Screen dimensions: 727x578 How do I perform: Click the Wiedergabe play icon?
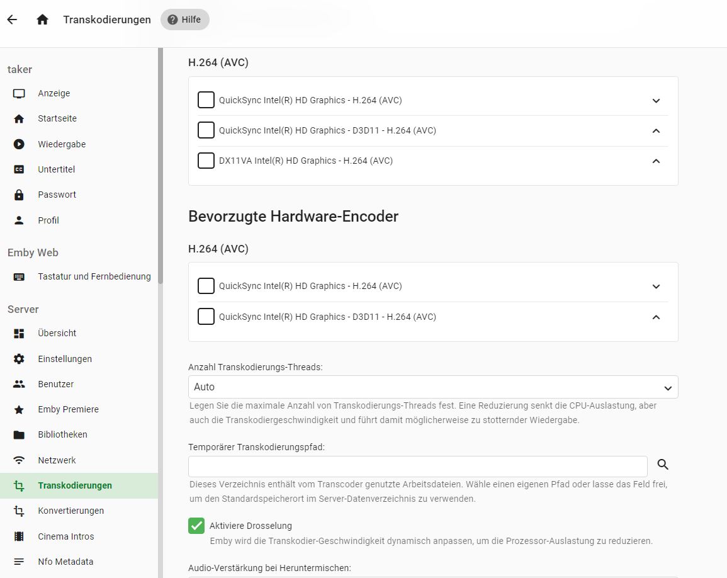19,144
